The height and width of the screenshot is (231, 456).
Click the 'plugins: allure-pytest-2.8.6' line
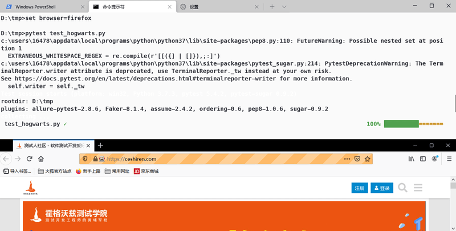(x=164, y=109)
